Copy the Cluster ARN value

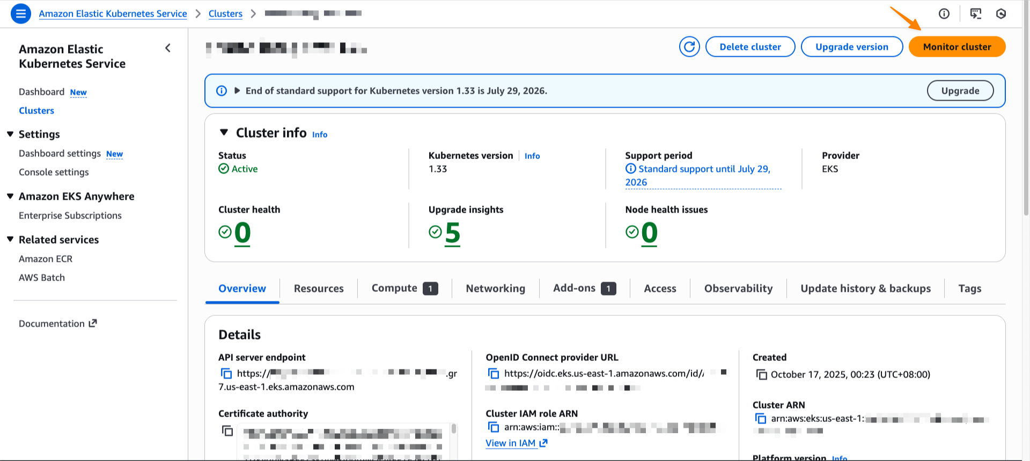tap(761, 419)
